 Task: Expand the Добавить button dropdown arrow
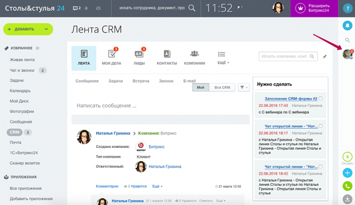(x=46, y=29)
